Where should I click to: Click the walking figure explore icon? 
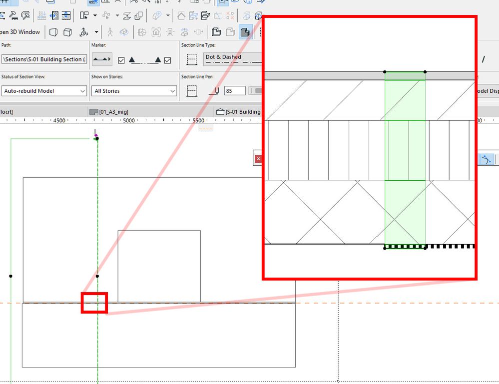click(110, 32)
